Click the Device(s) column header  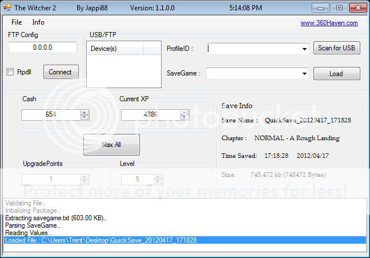pyautogui.click(x=114, y=49)
